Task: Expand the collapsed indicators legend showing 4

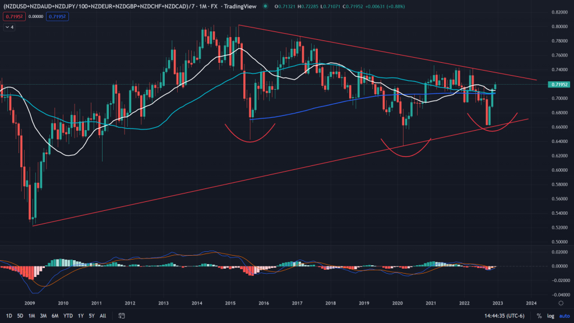Action: (7, 26)
